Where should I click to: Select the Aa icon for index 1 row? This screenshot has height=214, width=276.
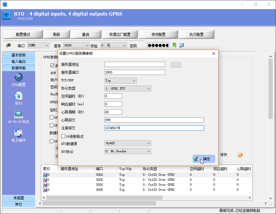tap(45, 180)
